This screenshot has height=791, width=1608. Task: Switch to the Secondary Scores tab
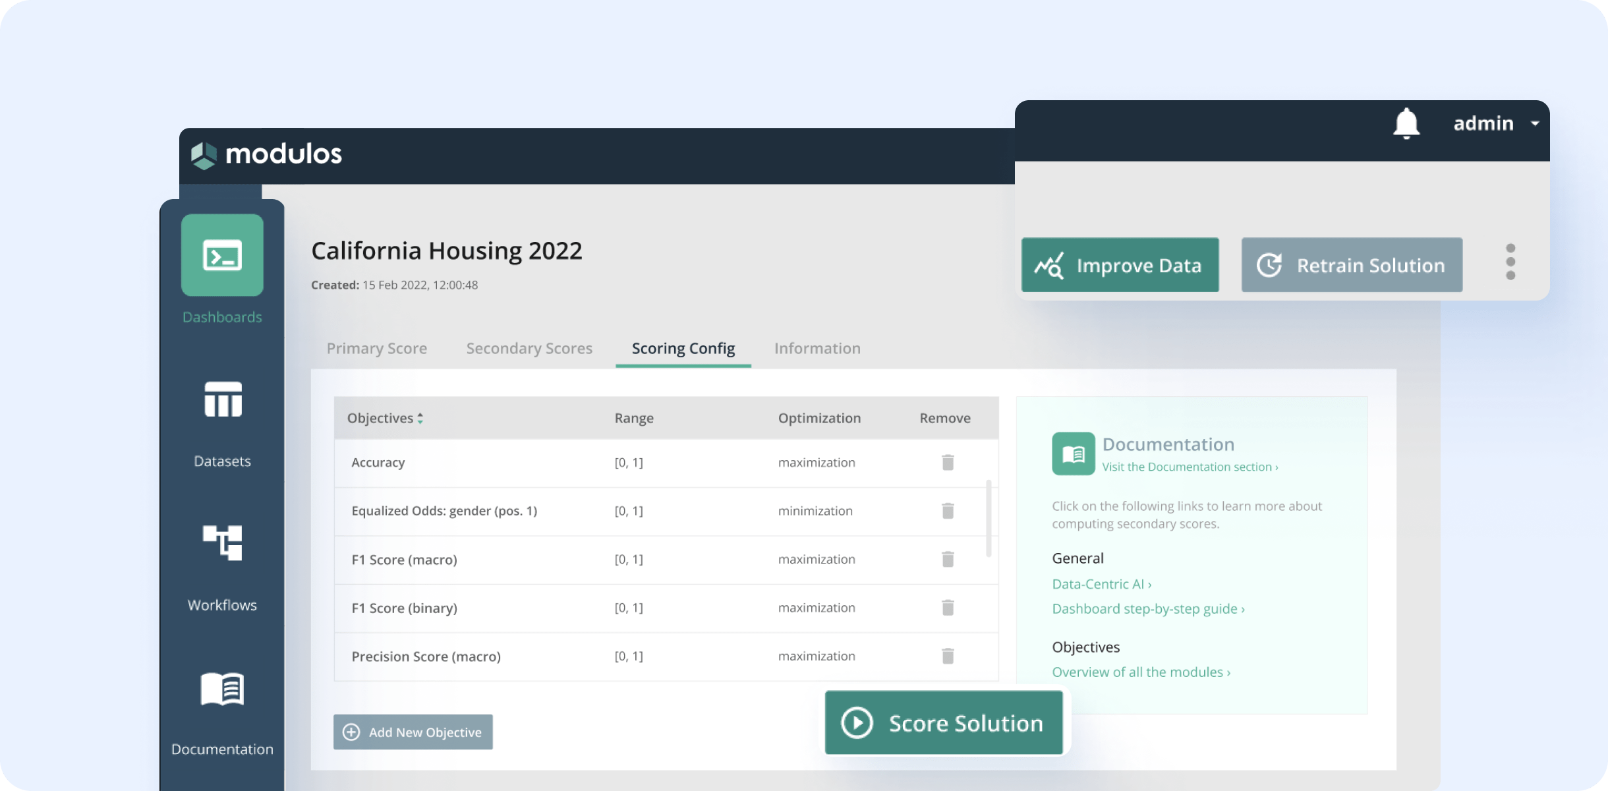coord(529,348)
